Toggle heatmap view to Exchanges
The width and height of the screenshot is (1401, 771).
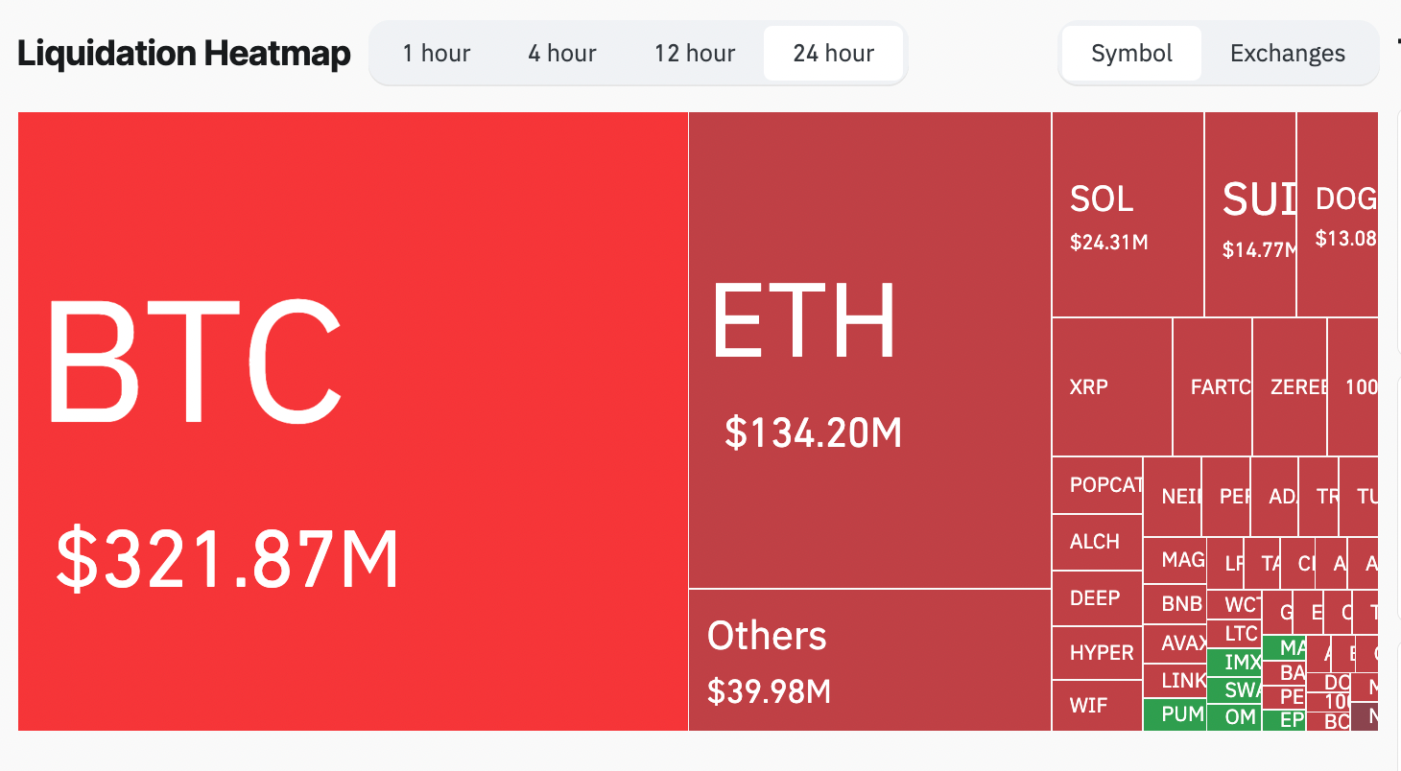coord(1287,53)
